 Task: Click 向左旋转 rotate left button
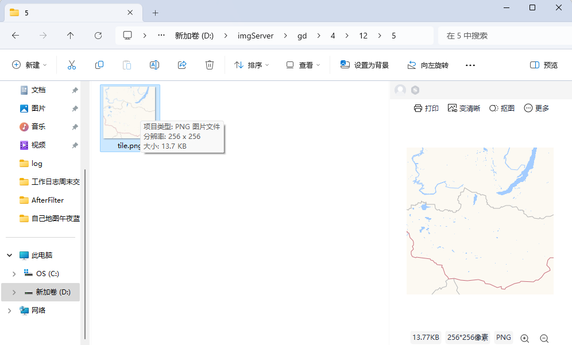pyautogui.click(x=428, y=65)
